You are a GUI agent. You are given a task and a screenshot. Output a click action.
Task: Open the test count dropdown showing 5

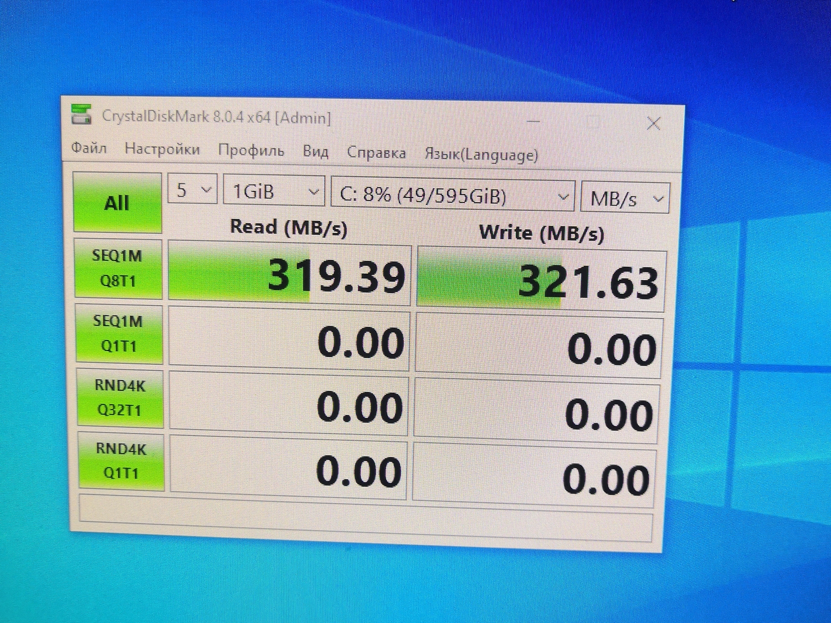tap(192, 190)
